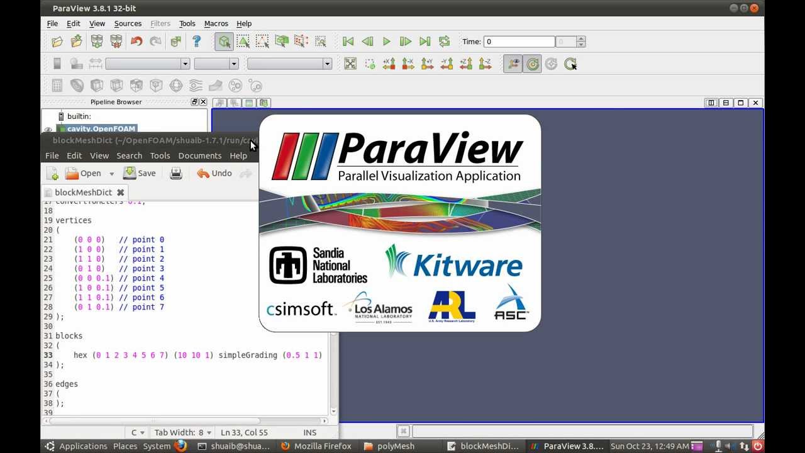Image resolution: width=805 pixels, height=453 pixels.
Task: Click the Select Cells On surface tool
Action: [243, 42]
